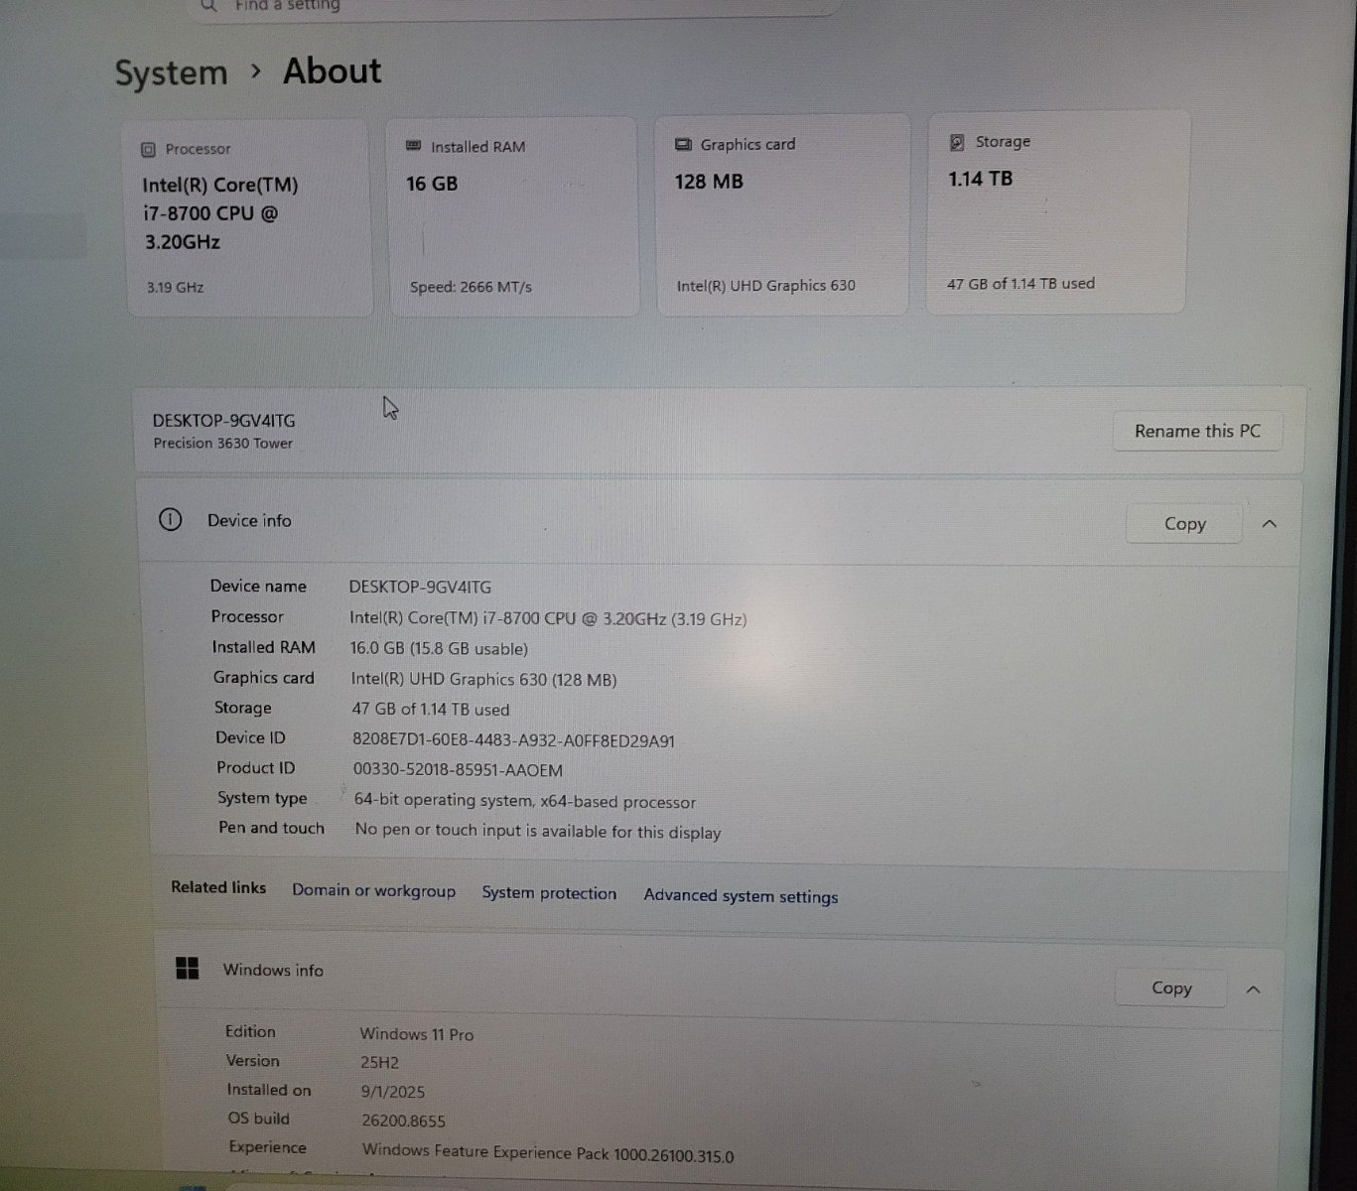Open the Processor summary card
Image resolution: width=1357 pixels, height=1191 pixels.
[x=248, y=218]
